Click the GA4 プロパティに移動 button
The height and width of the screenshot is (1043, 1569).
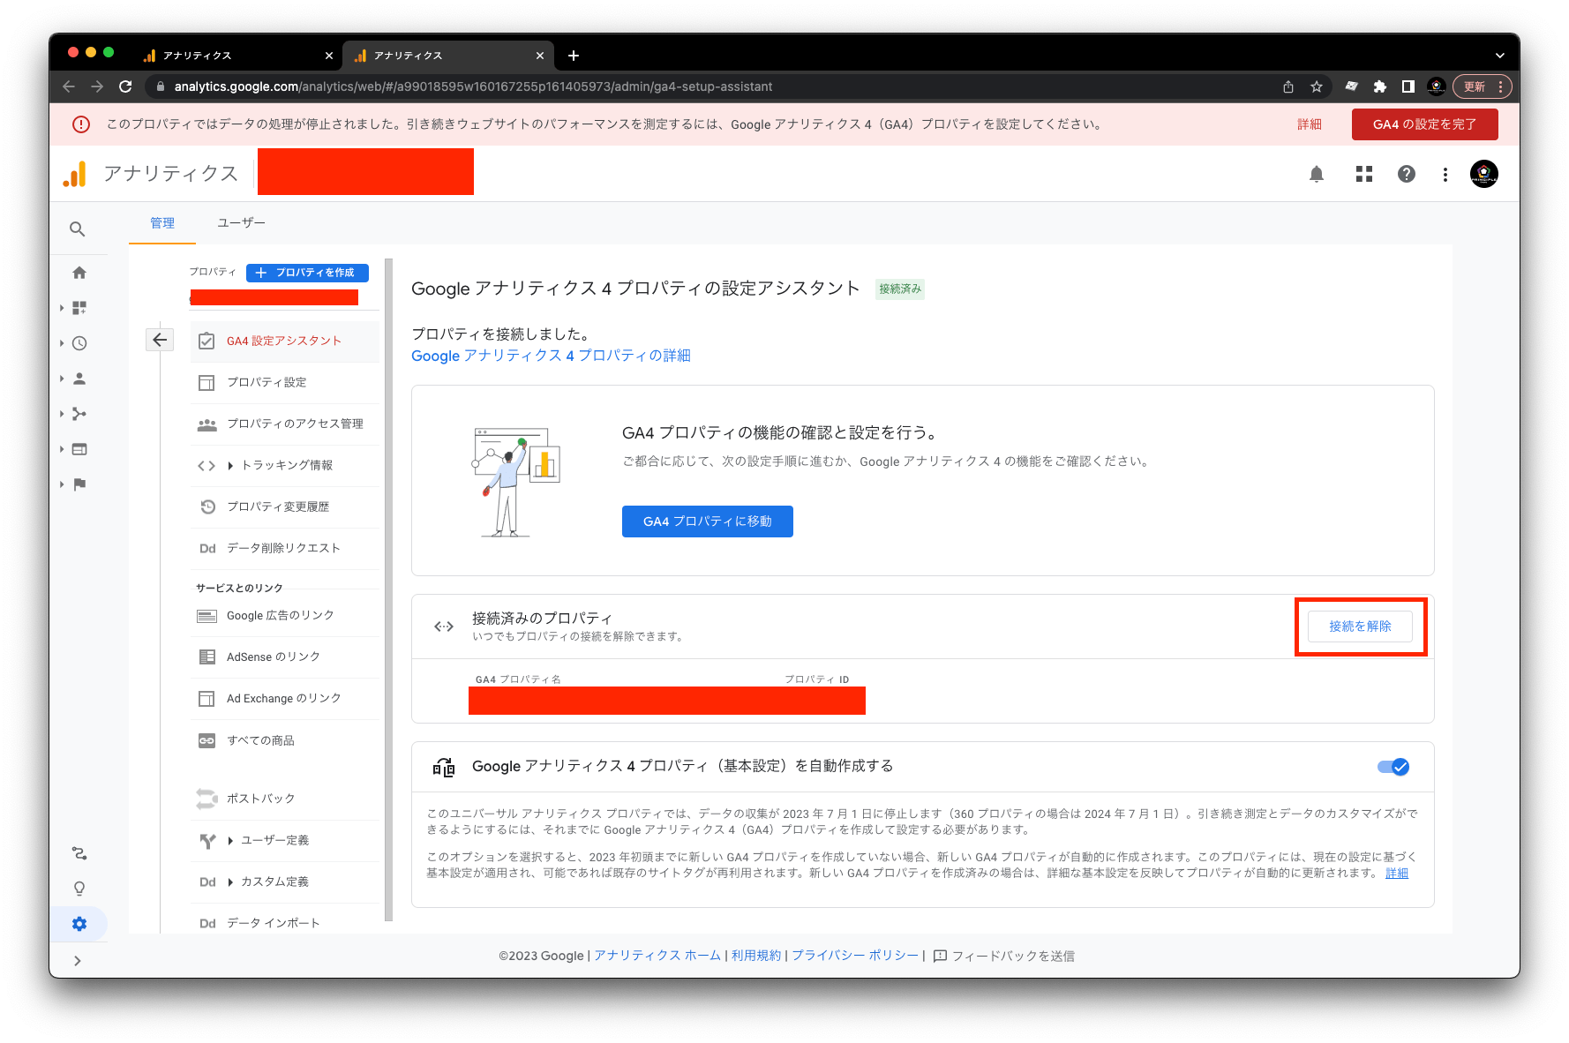point(707,521)
